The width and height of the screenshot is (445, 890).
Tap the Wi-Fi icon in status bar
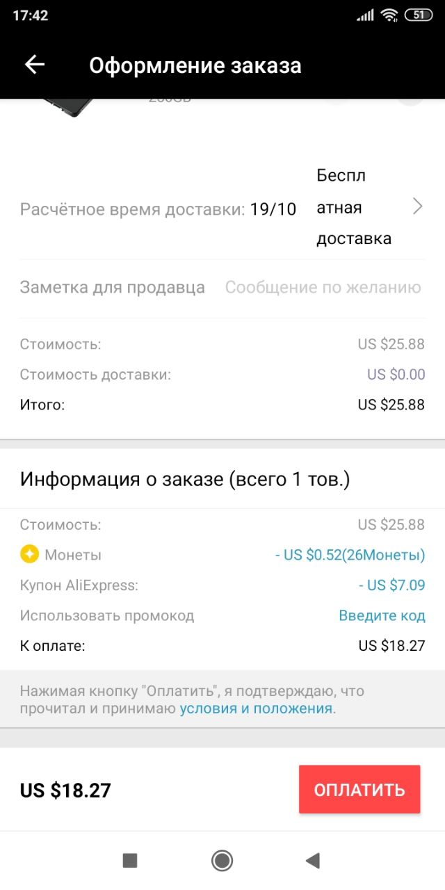[x=389, y=15]
